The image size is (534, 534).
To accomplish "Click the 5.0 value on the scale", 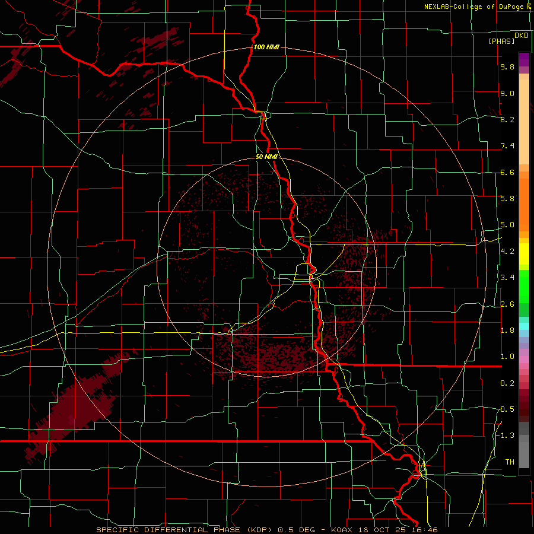I will click(507, 225).
